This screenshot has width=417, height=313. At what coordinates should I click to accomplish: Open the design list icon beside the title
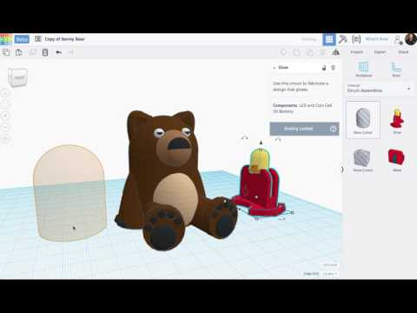click(x=38, y=39)
